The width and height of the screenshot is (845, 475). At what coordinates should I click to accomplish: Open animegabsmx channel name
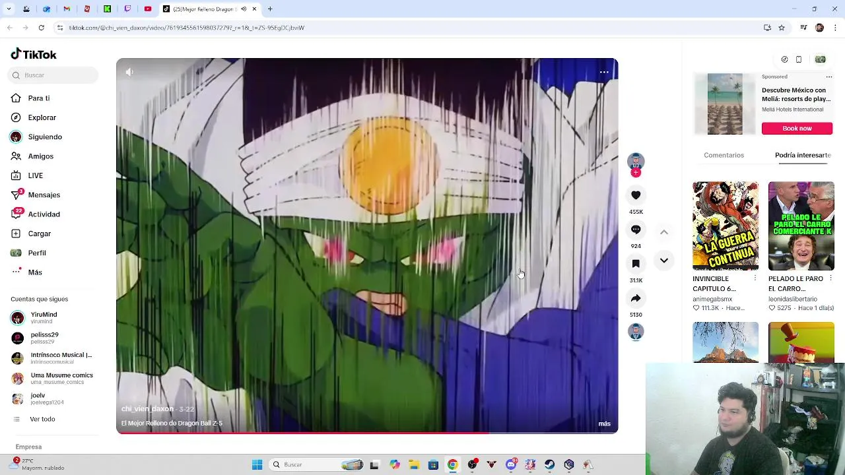712,299
